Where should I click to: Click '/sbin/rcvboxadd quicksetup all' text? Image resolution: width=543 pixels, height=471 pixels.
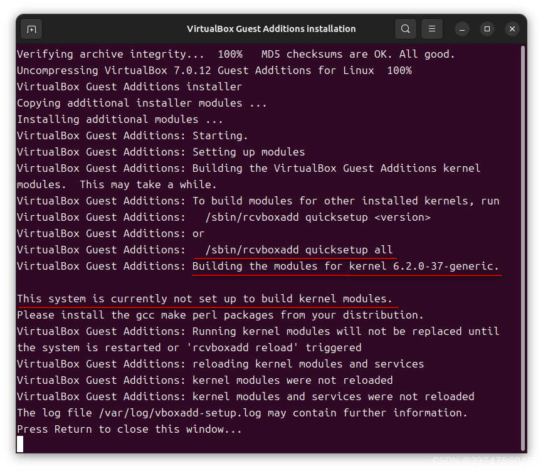[299, 250]
